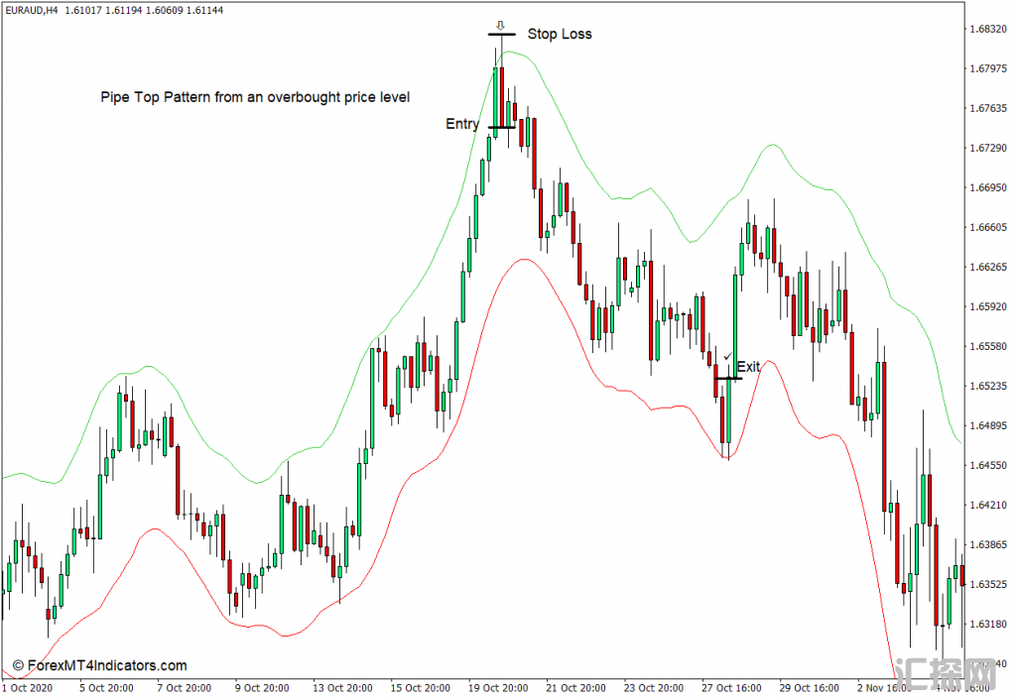Click price level 1.65235 on the axis

pyautogui.click(x=988, y=386)
